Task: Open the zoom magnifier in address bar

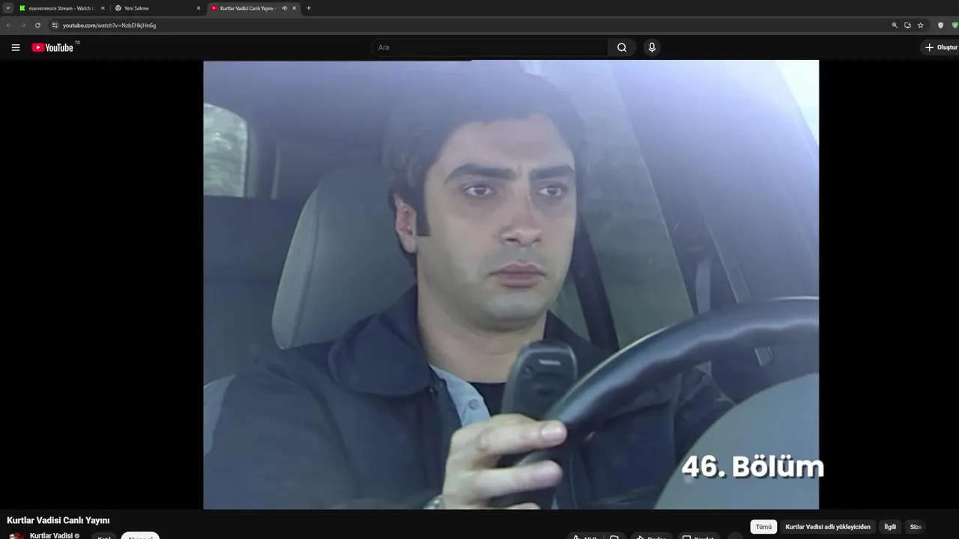Action: tap(895, 25)
